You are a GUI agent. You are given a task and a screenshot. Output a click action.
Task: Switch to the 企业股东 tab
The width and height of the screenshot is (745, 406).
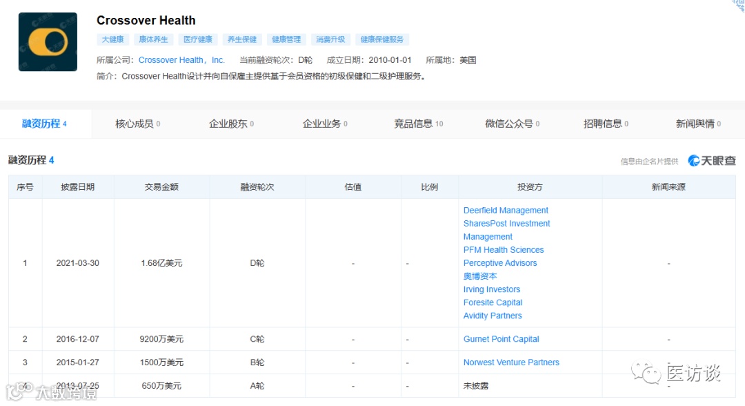(x=231, y=124)
